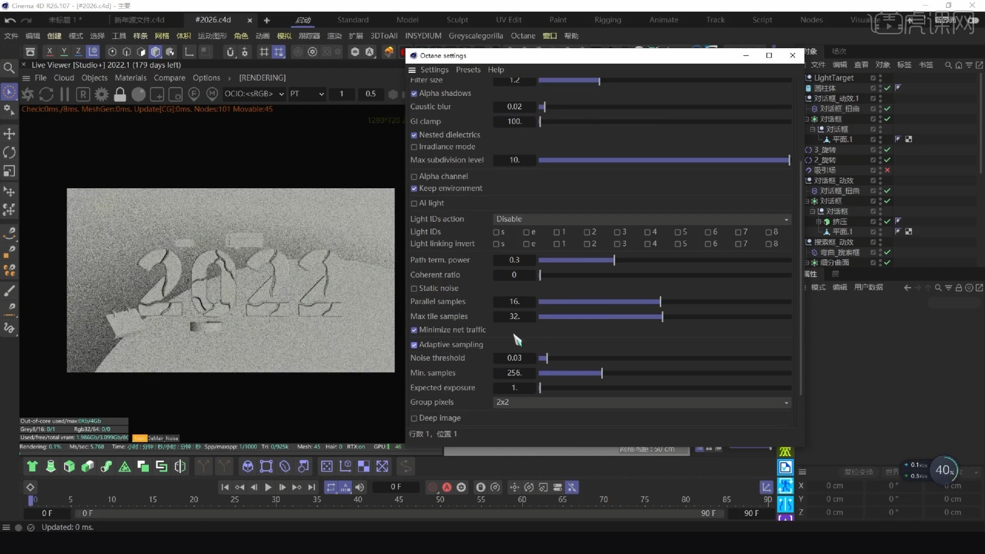Select the 吸引场 object in Objects panel

[824, 170]
